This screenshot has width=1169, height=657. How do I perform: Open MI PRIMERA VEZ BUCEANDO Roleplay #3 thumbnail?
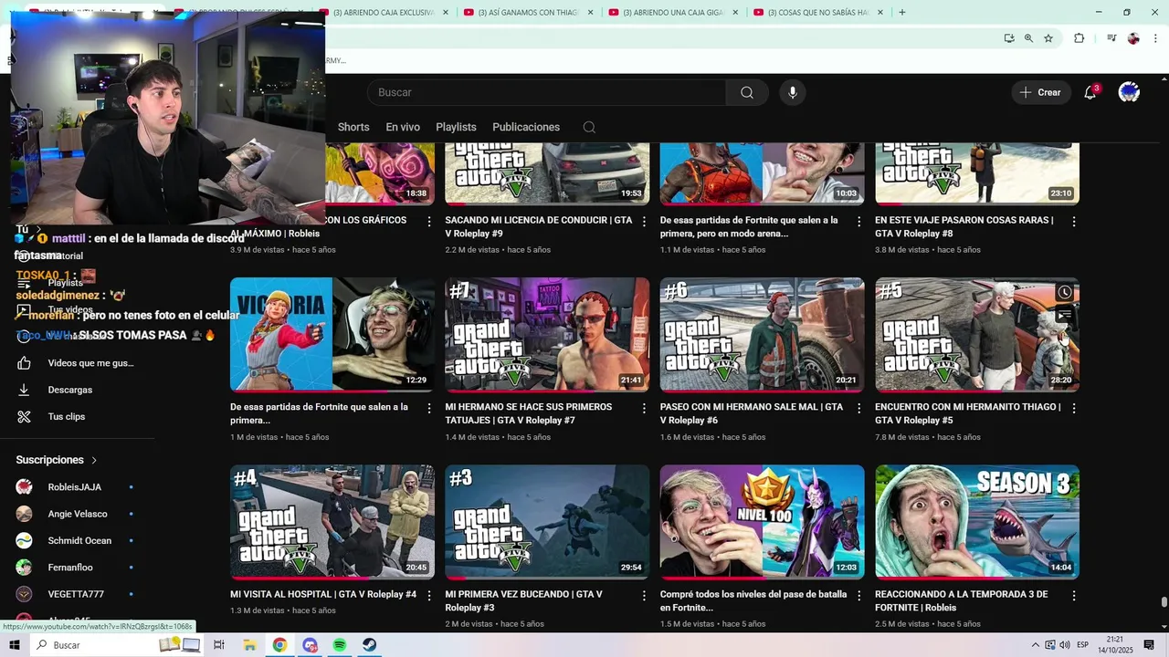pos(547,522)
